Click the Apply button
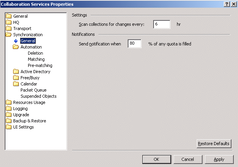Screen dimensions: 238x167 pyautogui.click(x=219, y=159)
